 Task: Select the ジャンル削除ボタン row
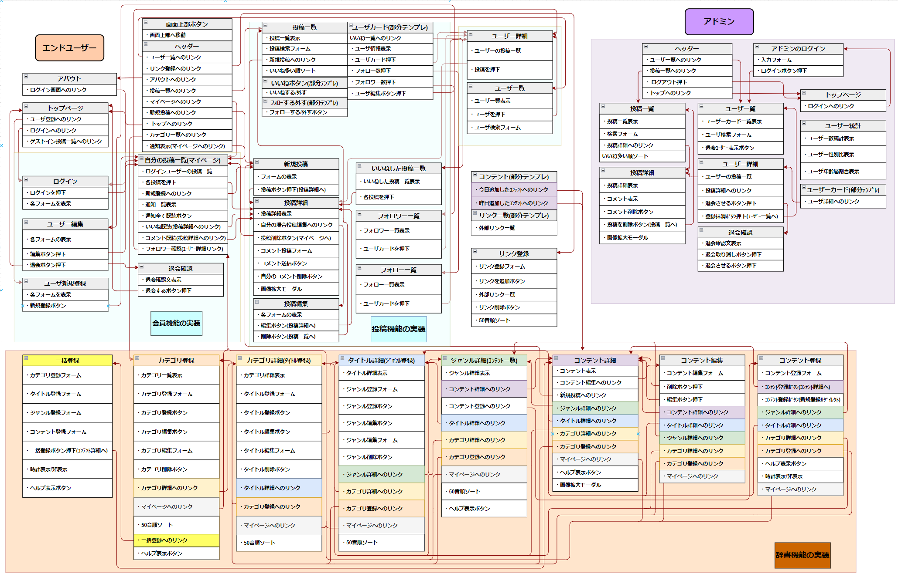click(382, 457)
